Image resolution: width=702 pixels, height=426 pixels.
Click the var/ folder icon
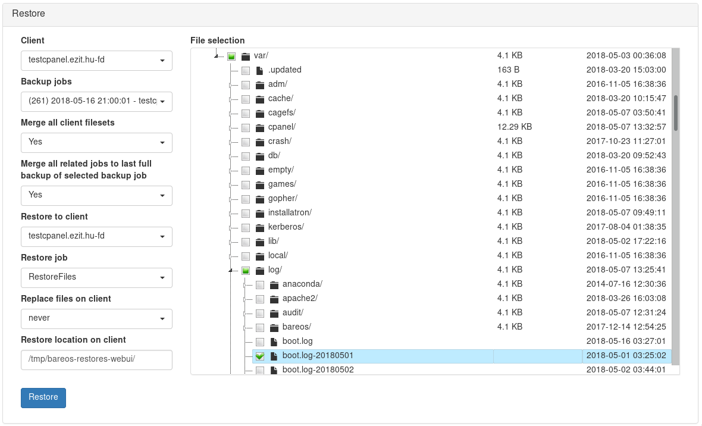(245, 56)
